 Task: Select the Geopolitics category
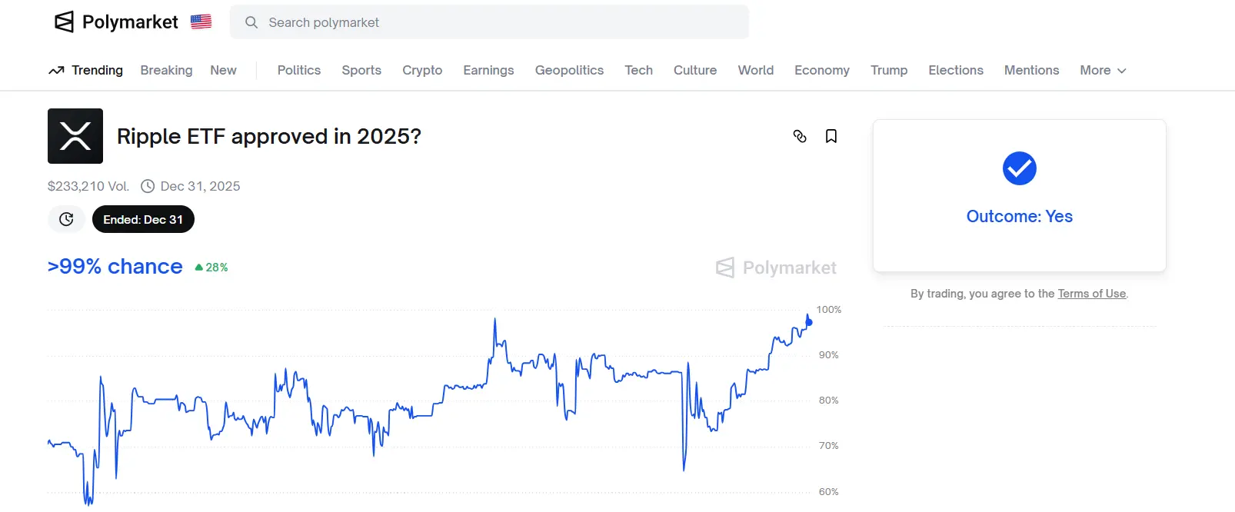pyautogui.click(x=569, y=71)
